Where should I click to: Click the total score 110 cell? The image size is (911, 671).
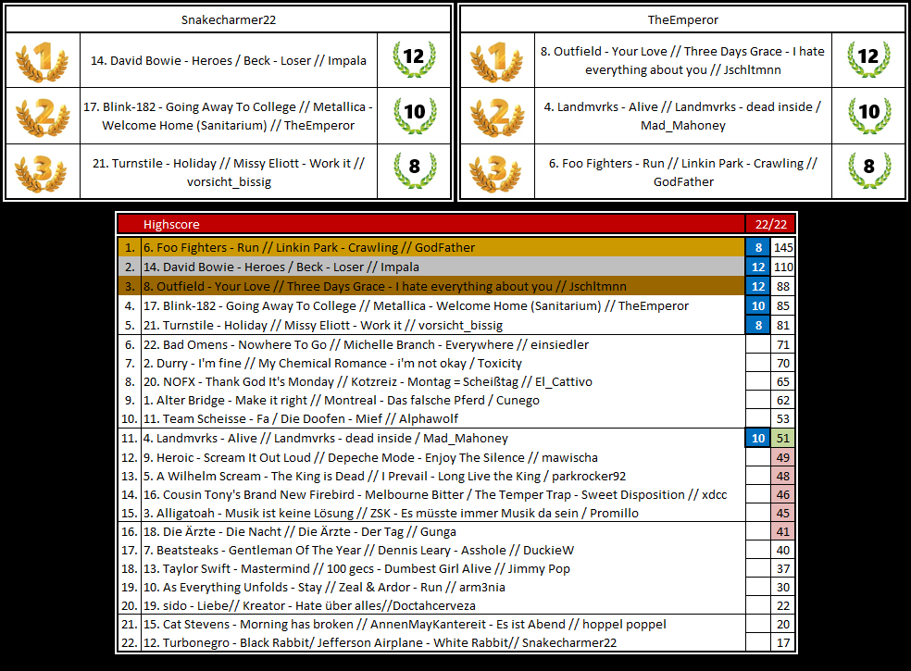[x=783, y=267]
